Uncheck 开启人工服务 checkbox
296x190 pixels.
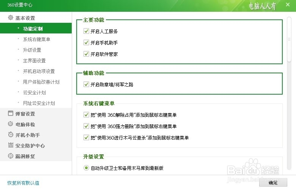(x=86, y=31)
